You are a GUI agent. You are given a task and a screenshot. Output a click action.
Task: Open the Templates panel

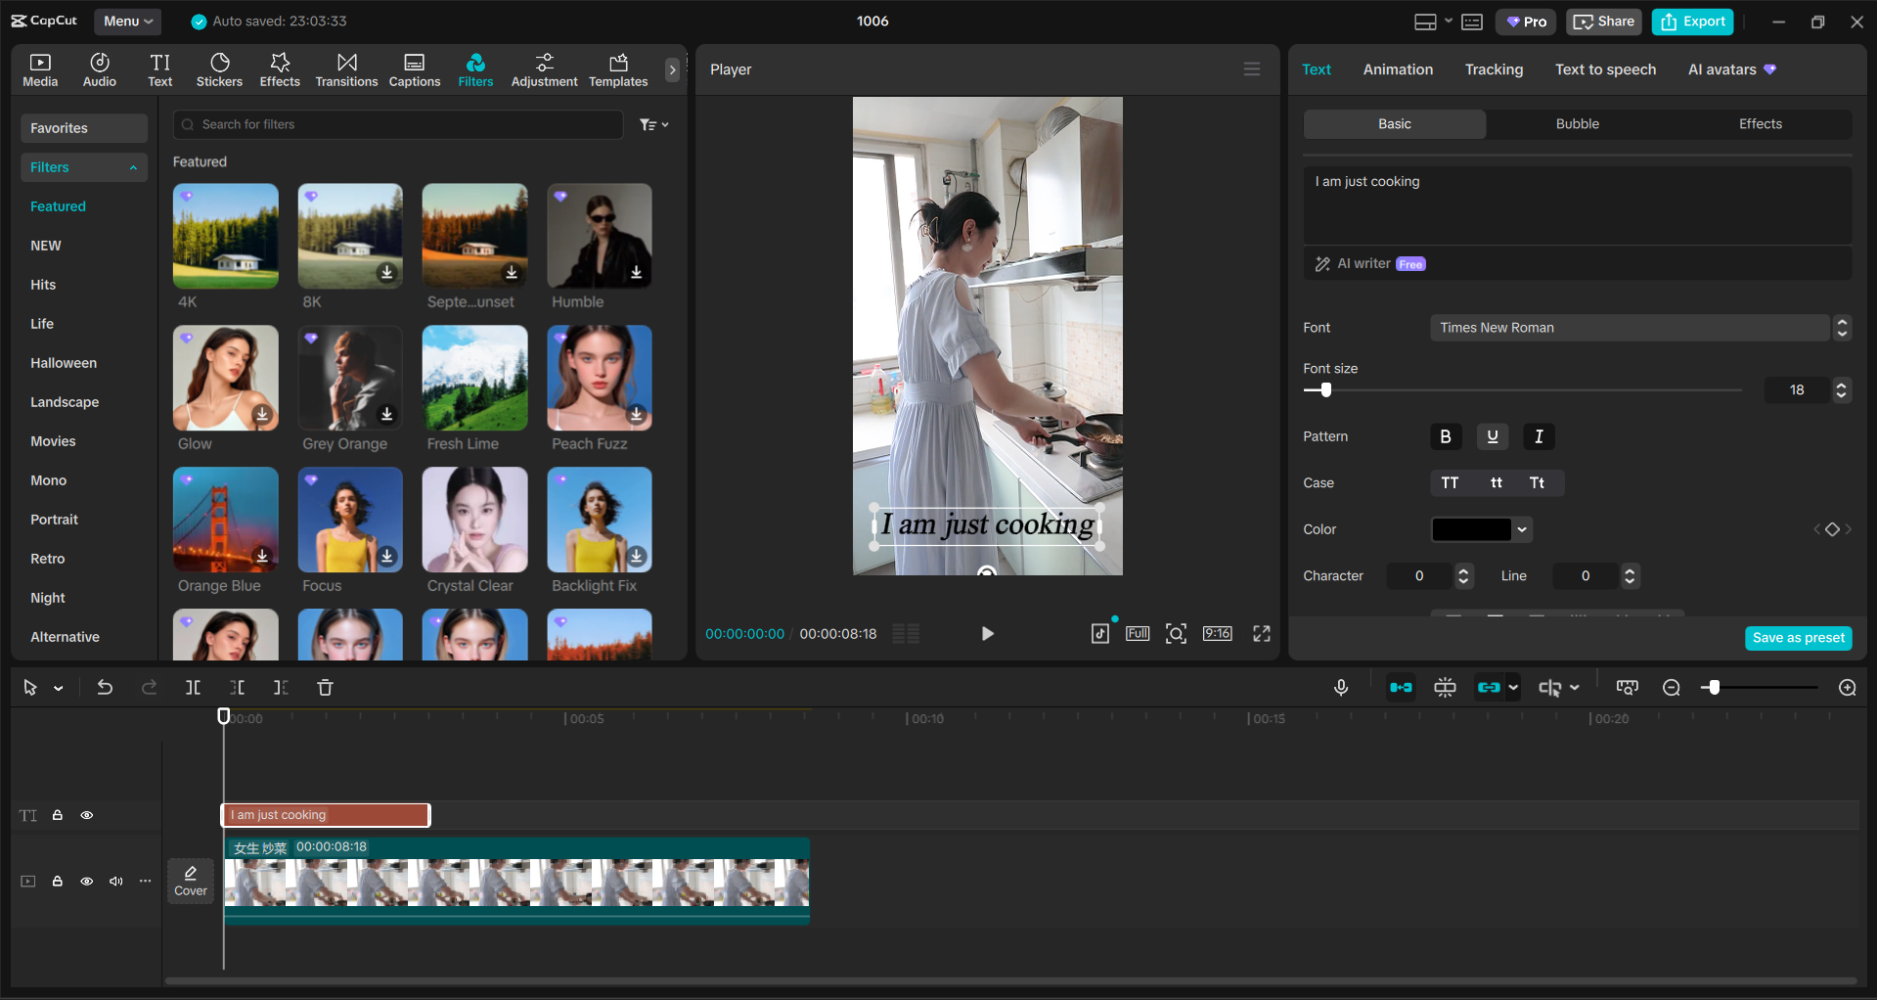click(617, 68)
